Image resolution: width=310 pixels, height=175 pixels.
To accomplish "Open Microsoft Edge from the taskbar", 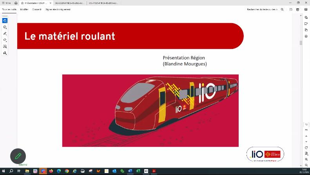I will 59,171.
